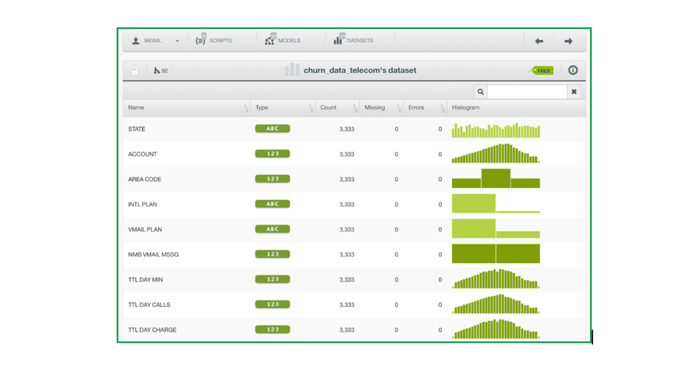Screen dimensions: 696x369
Task: Open the TTL DAY CALLS histogram
Action: click(496, 304)
